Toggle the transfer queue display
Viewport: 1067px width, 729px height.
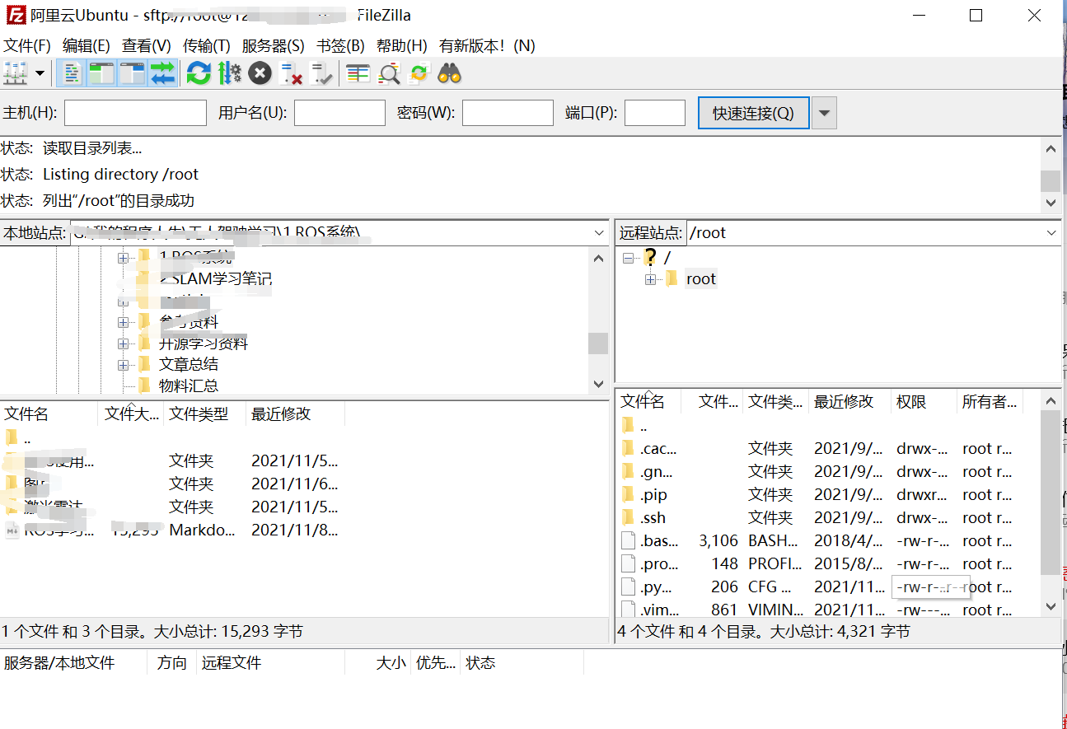162,73
